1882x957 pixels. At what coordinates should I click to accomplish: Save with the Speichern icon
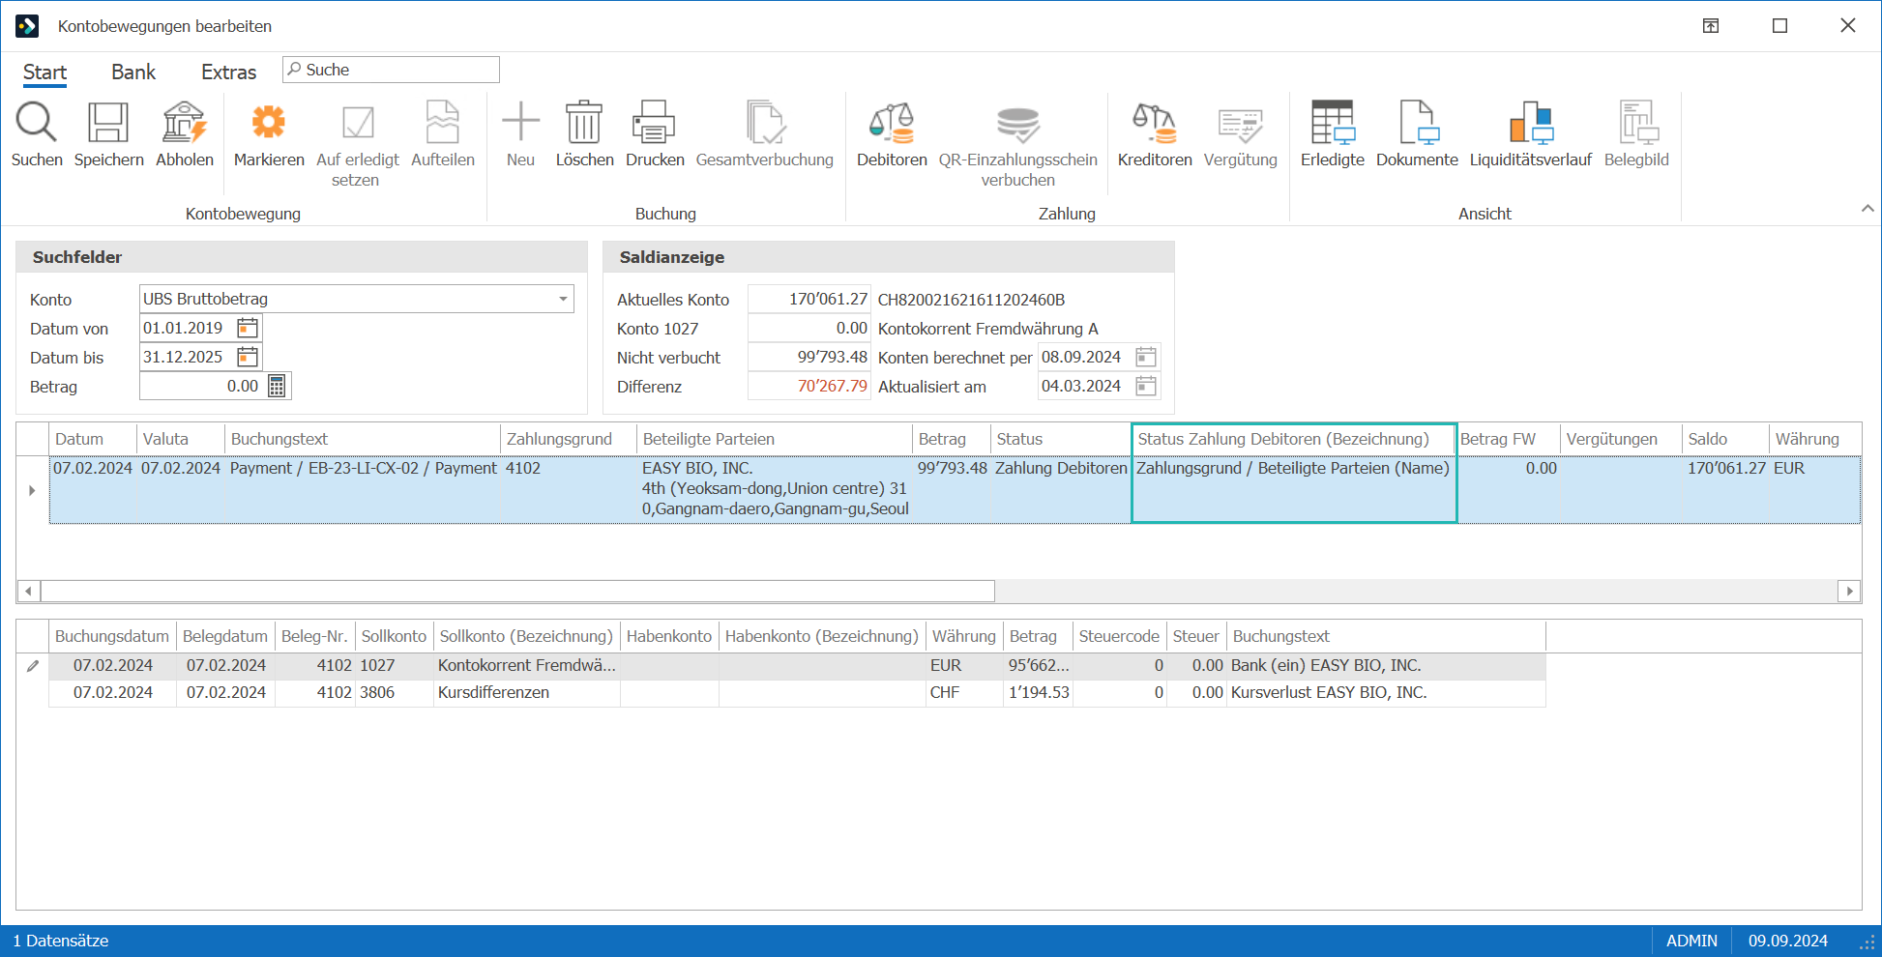click(x=108, y=123)
